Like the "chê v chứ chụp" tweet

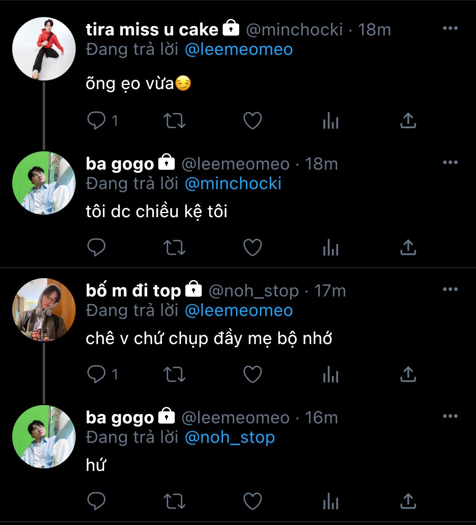252,374
